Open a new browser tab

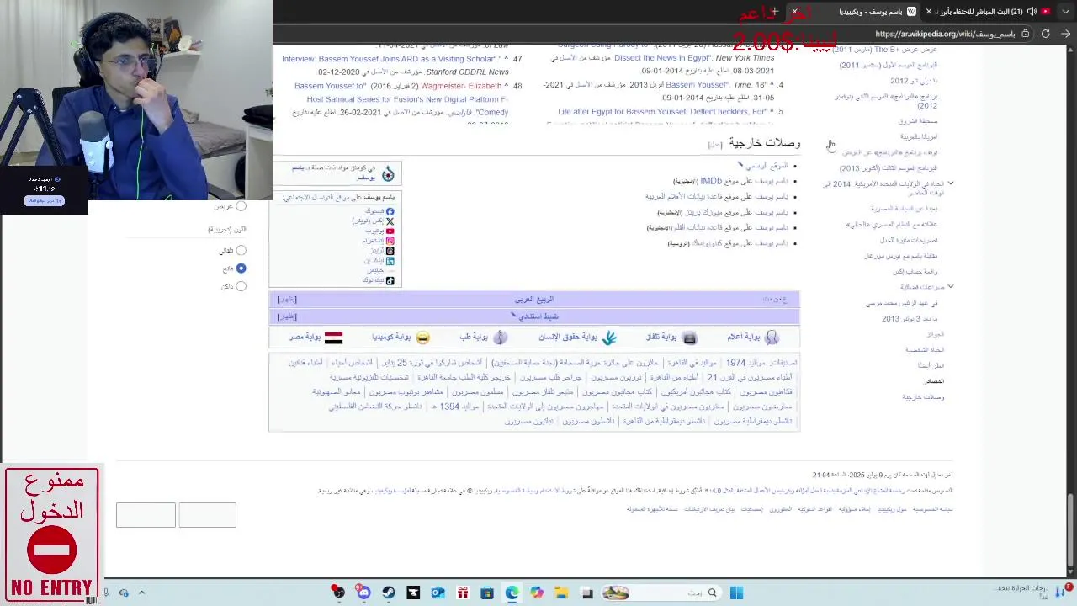[775, 12]
